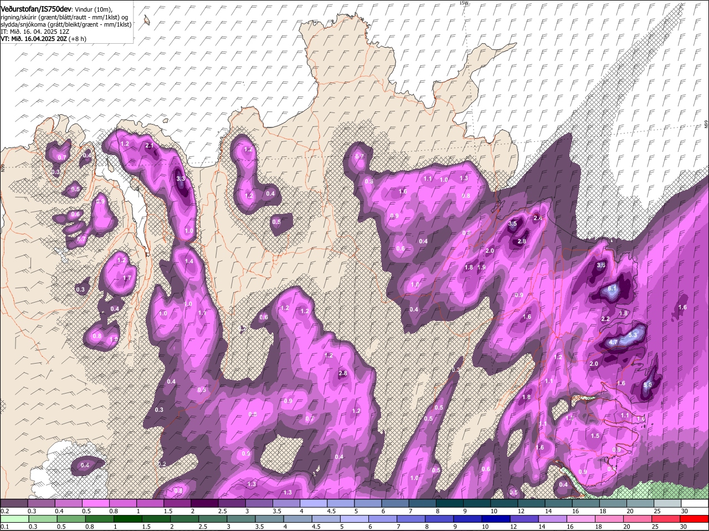Image resolution: width=709 pixels, height=531 pixels.
Task: Select the pale green first swatch in lower legend
Action: pyautogui.click(x=14, y=519)
